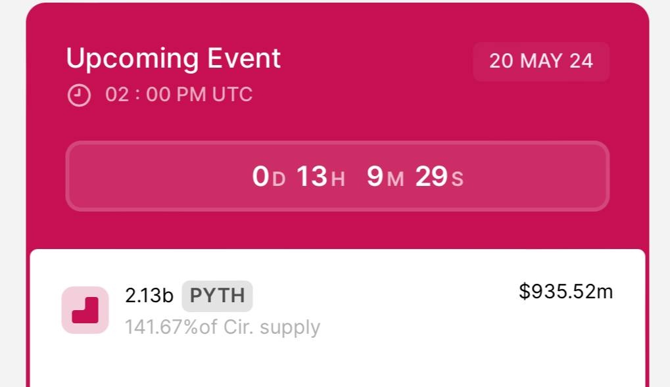Click the minutes number 9 in countdown

point(375,177)
